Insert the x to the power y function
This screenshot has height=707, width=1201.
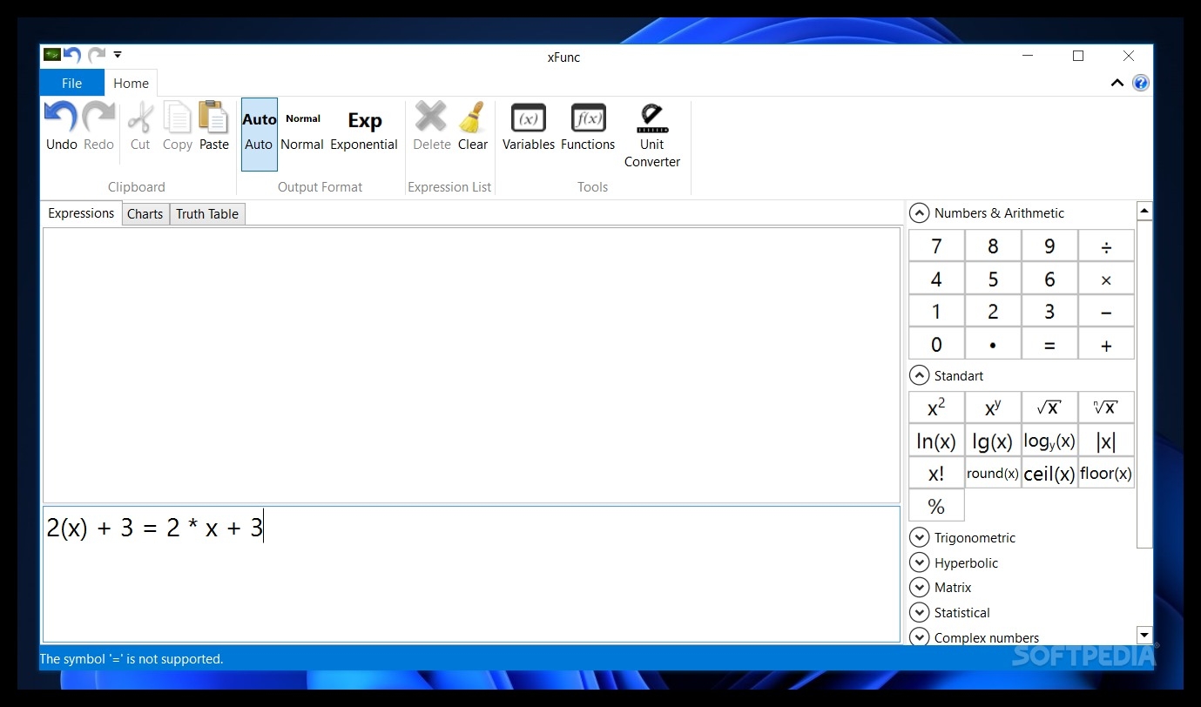point(993,407)
